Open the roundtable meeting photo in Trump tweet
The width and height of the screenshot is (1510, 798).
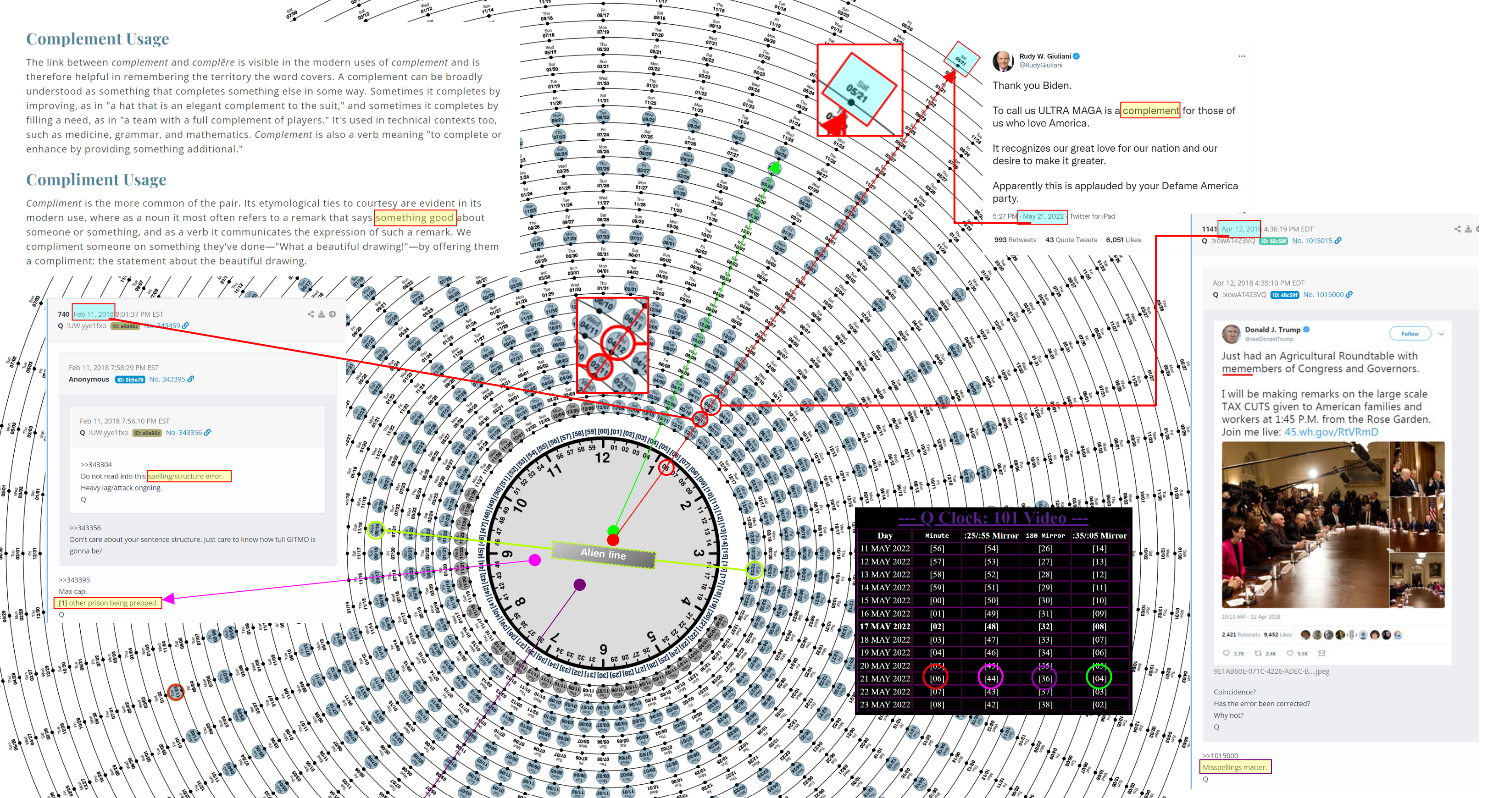[1333, 524]
